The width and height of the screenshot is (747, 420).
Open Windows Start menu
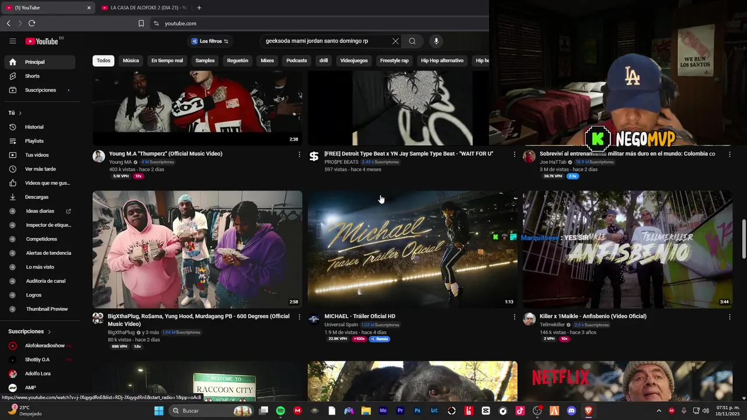pos(159,411)
